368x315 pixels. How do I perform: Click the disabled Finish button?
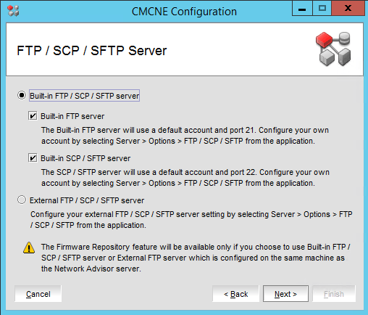pyautogui.click(x=334, y=294)
